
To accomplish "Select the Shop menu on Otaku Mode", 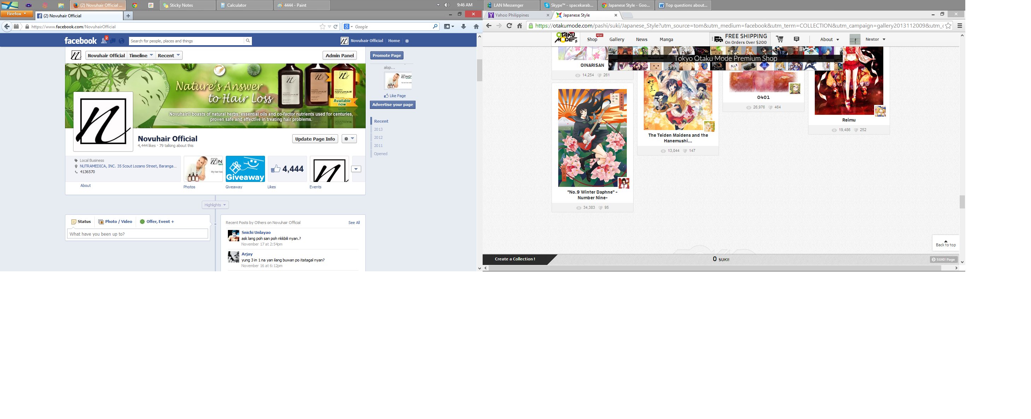I will tap(592, 39).
